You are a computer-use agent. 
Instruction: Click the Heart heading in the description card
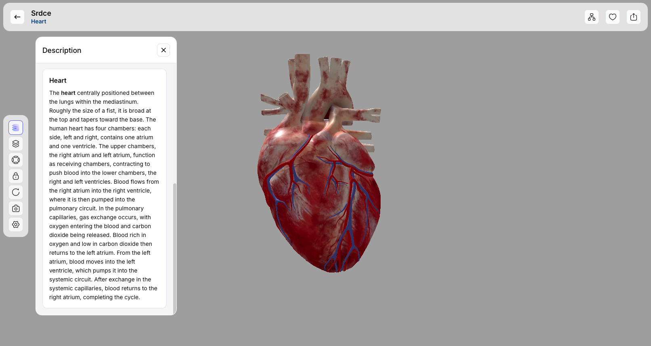click(x=58, y=81)
